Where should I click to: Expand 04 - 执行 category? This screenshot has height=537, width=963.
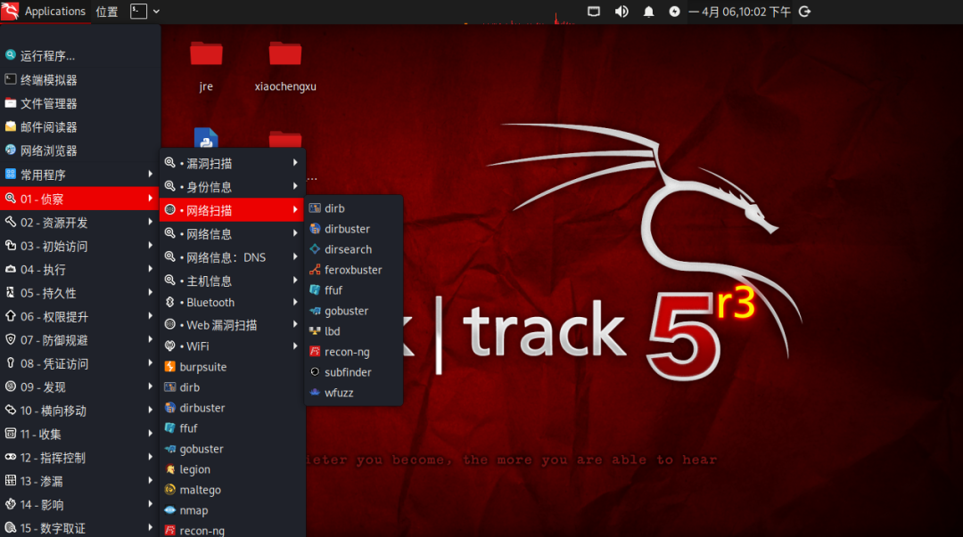pos(80,270)
